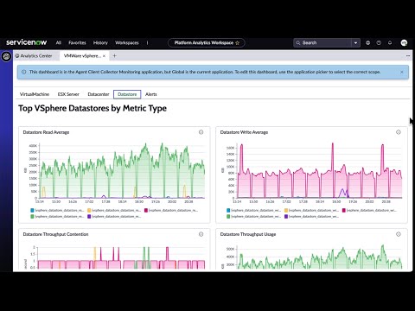
Task: Switch to the Datacenter tab
Action: (99, 94)
